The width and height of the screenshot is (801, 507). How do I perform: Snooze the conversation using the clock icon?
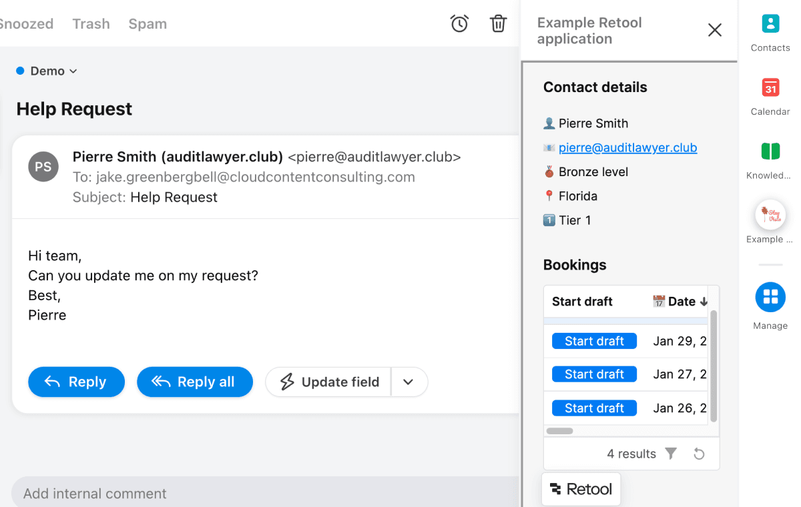tap(459, 23)
